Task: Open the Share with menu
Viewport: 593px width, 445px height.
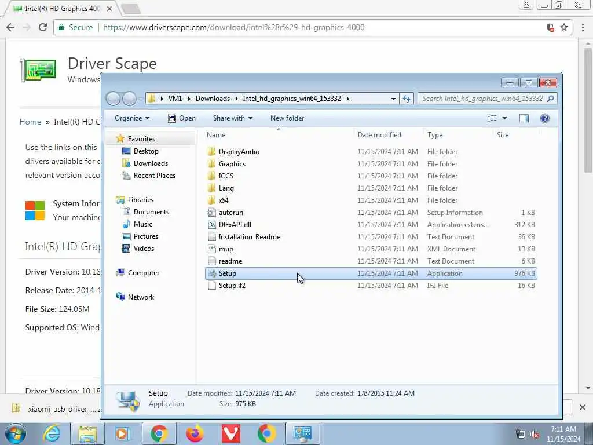Action: point(233,118)
